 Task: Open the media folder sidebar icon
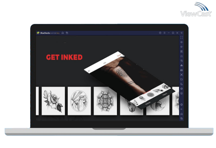(x=182, y=79)
